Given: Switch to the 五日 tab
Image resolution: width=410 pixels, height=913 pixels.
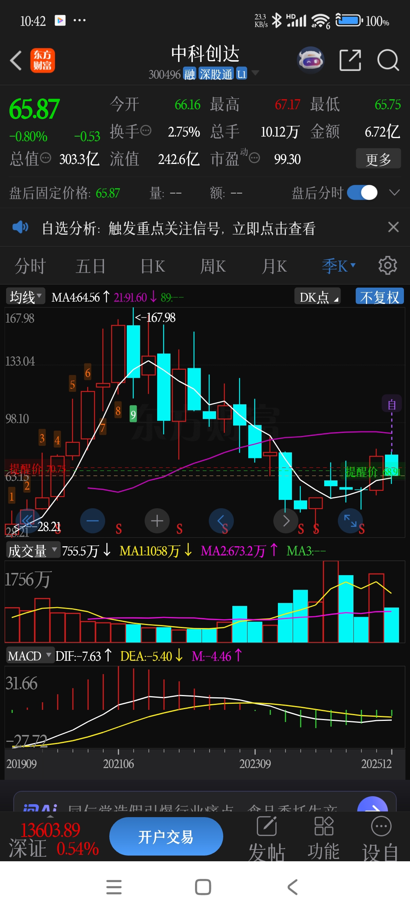Looking at the screenshot, I should pyautogui.click(x=90, y=266).
